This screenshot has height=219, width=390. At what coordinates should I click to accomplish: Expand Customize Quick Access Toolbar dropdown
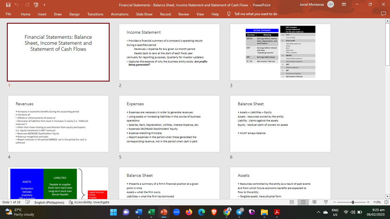coord(44,5)
